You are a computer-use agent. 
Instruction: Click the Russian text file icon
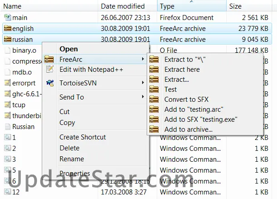pos(7,127)
